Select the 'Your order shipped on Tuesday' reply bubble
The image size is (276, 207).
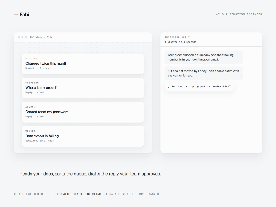click(x=204, y=57)
